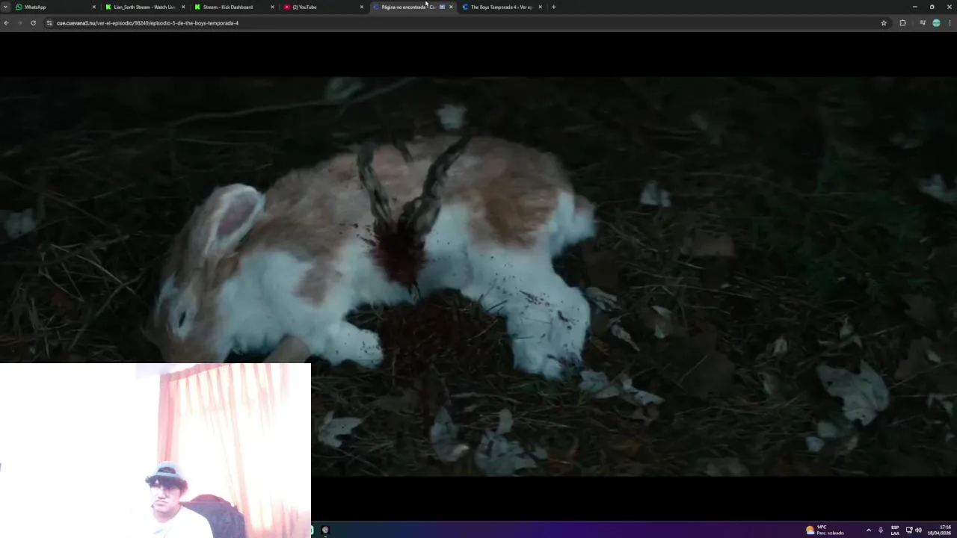The image size is (957, 538).
Task: Open the Extensions puzzle menu
Action: pos(902,23)
